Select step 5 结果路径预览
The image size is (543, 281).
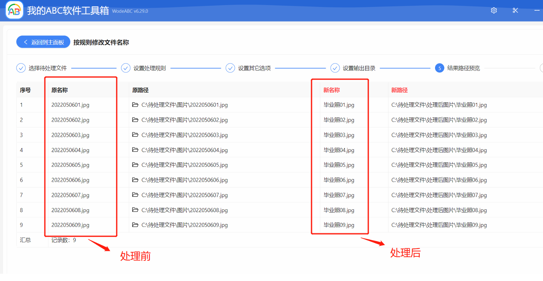457,68
